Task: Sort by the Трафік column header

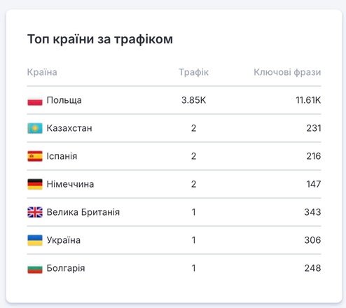Action: pos(194,72)
